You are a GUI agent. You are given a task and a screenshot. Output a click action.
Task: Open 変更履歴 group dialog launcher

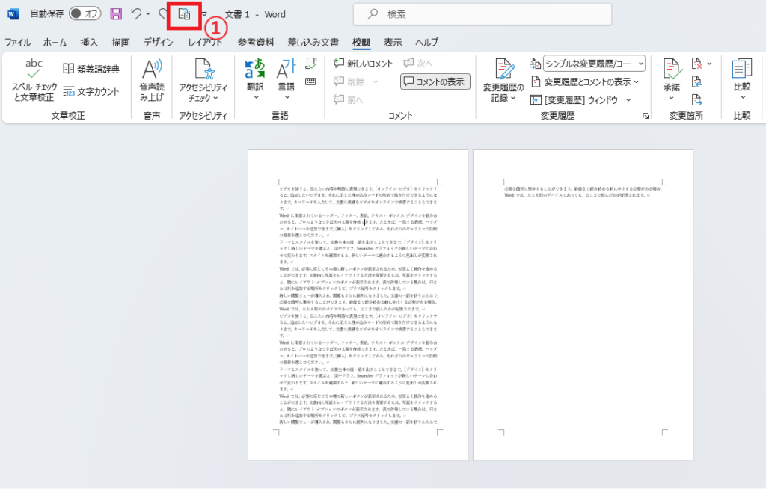tap(646, 116)
